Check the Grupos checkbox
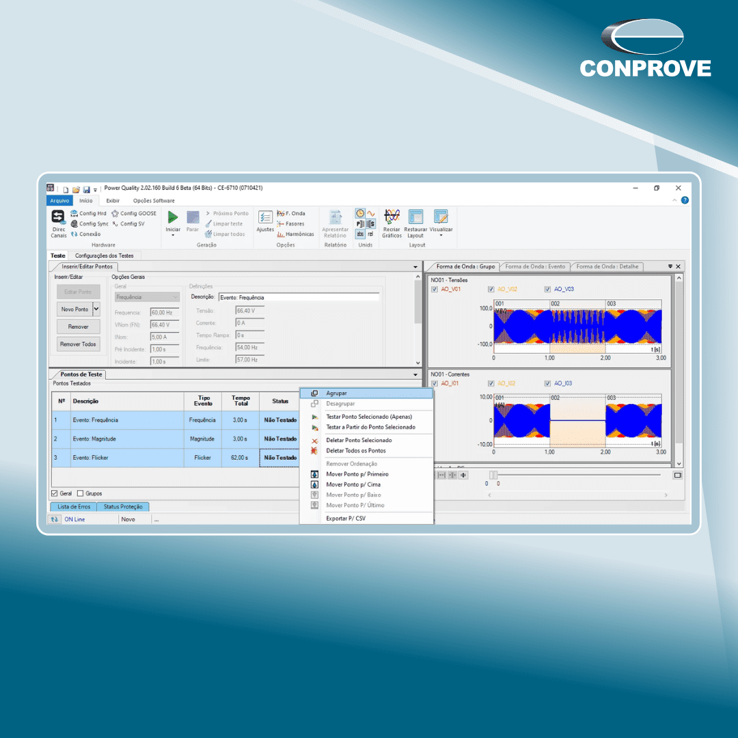This screenshot has width=738, height=738. 80,493
